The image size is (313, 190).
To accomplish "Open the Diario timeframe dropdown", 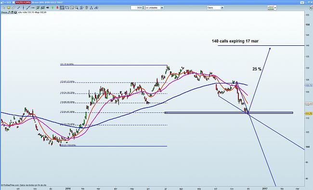I will tap(215, 8).
